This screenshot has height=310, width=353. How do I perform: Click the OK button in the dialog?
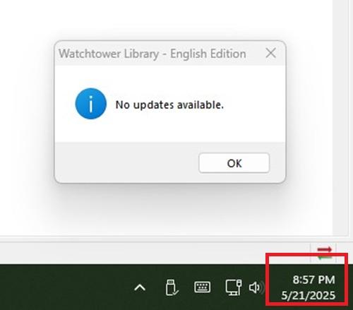pyautogui.click(x=234, y=163)
